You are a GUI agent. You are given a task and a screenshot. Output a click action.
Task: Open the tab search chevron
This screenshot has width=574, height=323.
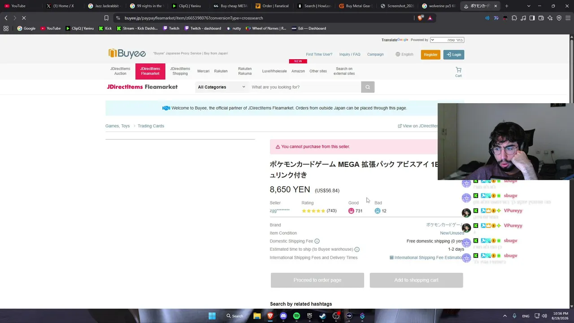pyautogui.click(x=529, y=6)
